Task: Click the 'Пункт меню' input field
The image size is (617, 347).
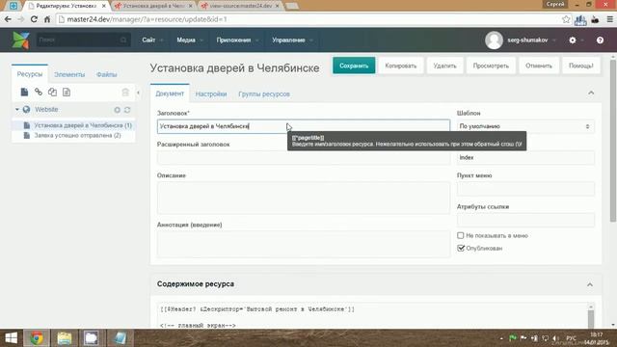Action: coord(525,189)
